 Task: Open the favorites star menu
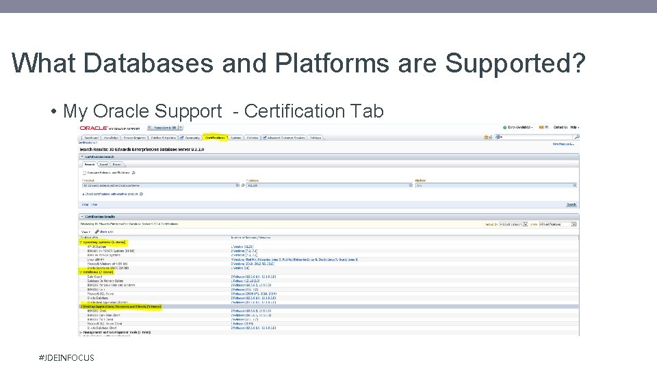487,137
